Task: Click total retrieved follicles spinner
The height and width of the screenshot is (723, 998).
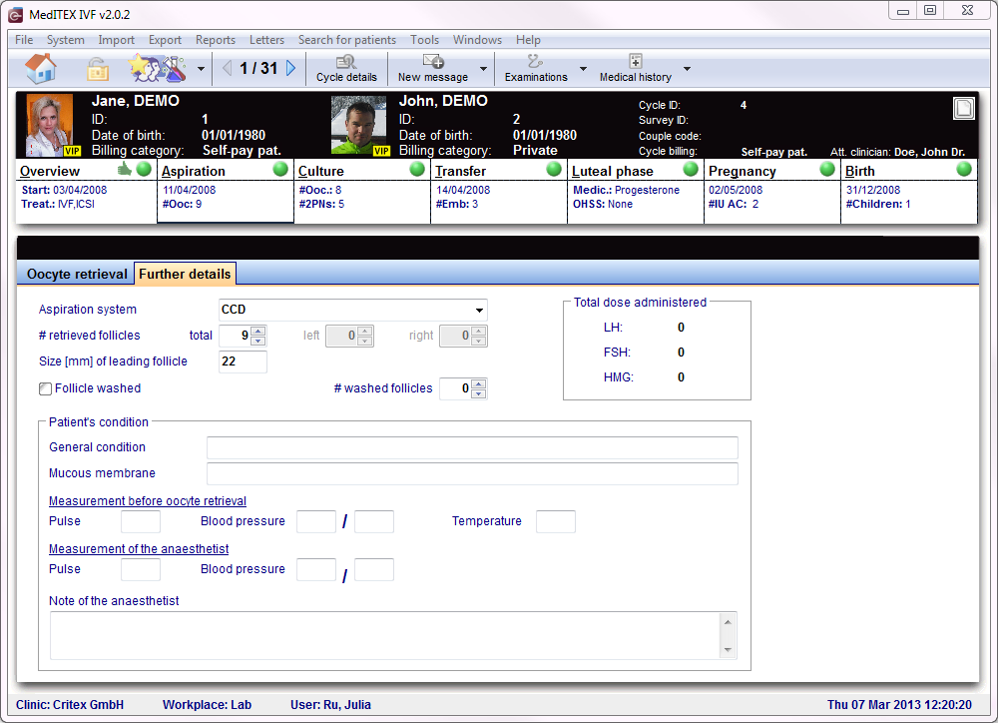Action: coord(258,336)
